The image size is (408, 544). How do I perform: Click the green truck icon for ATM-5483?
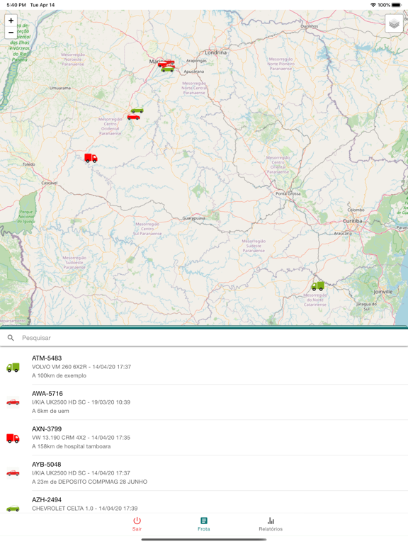pos(13,368)
